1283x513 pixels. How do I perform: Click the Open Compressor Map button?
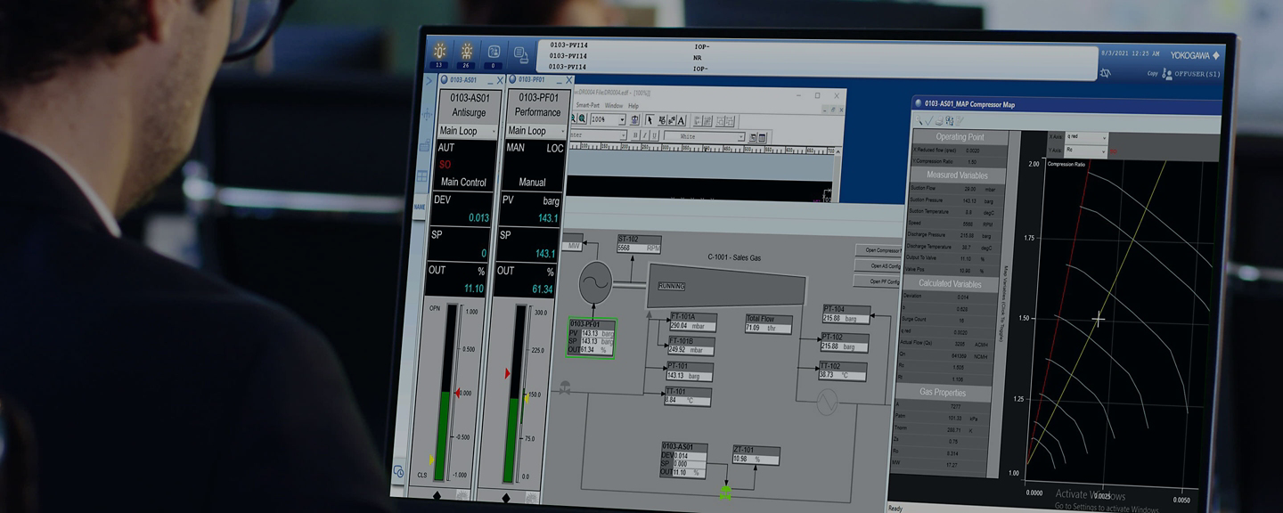(x=879, y=250)
